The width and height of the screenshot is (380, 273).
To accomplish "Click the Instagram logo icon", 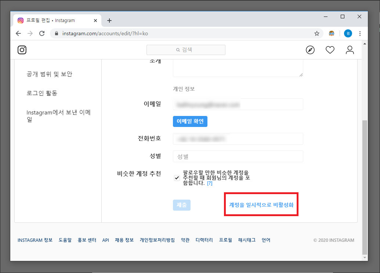I will (x=22, y=50).
